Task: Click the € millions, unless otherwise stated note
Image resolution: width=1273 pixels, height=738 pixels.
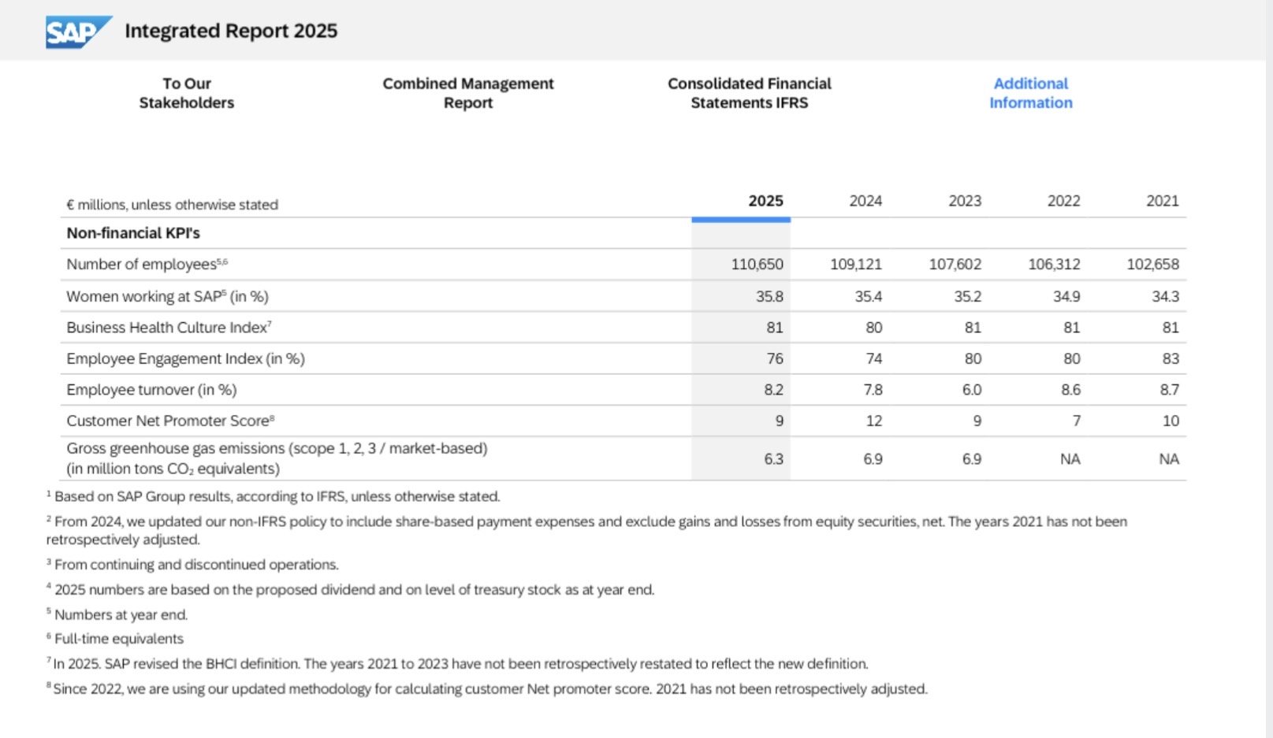Action: point(172,205)
